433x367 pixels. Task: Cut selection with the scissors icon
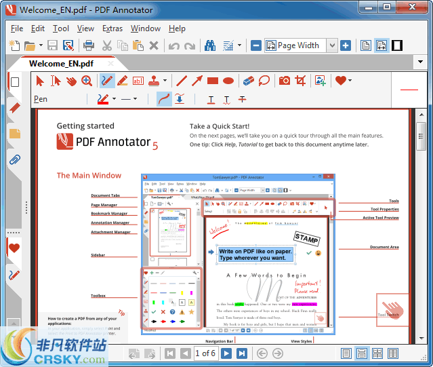tap(107, 45)
